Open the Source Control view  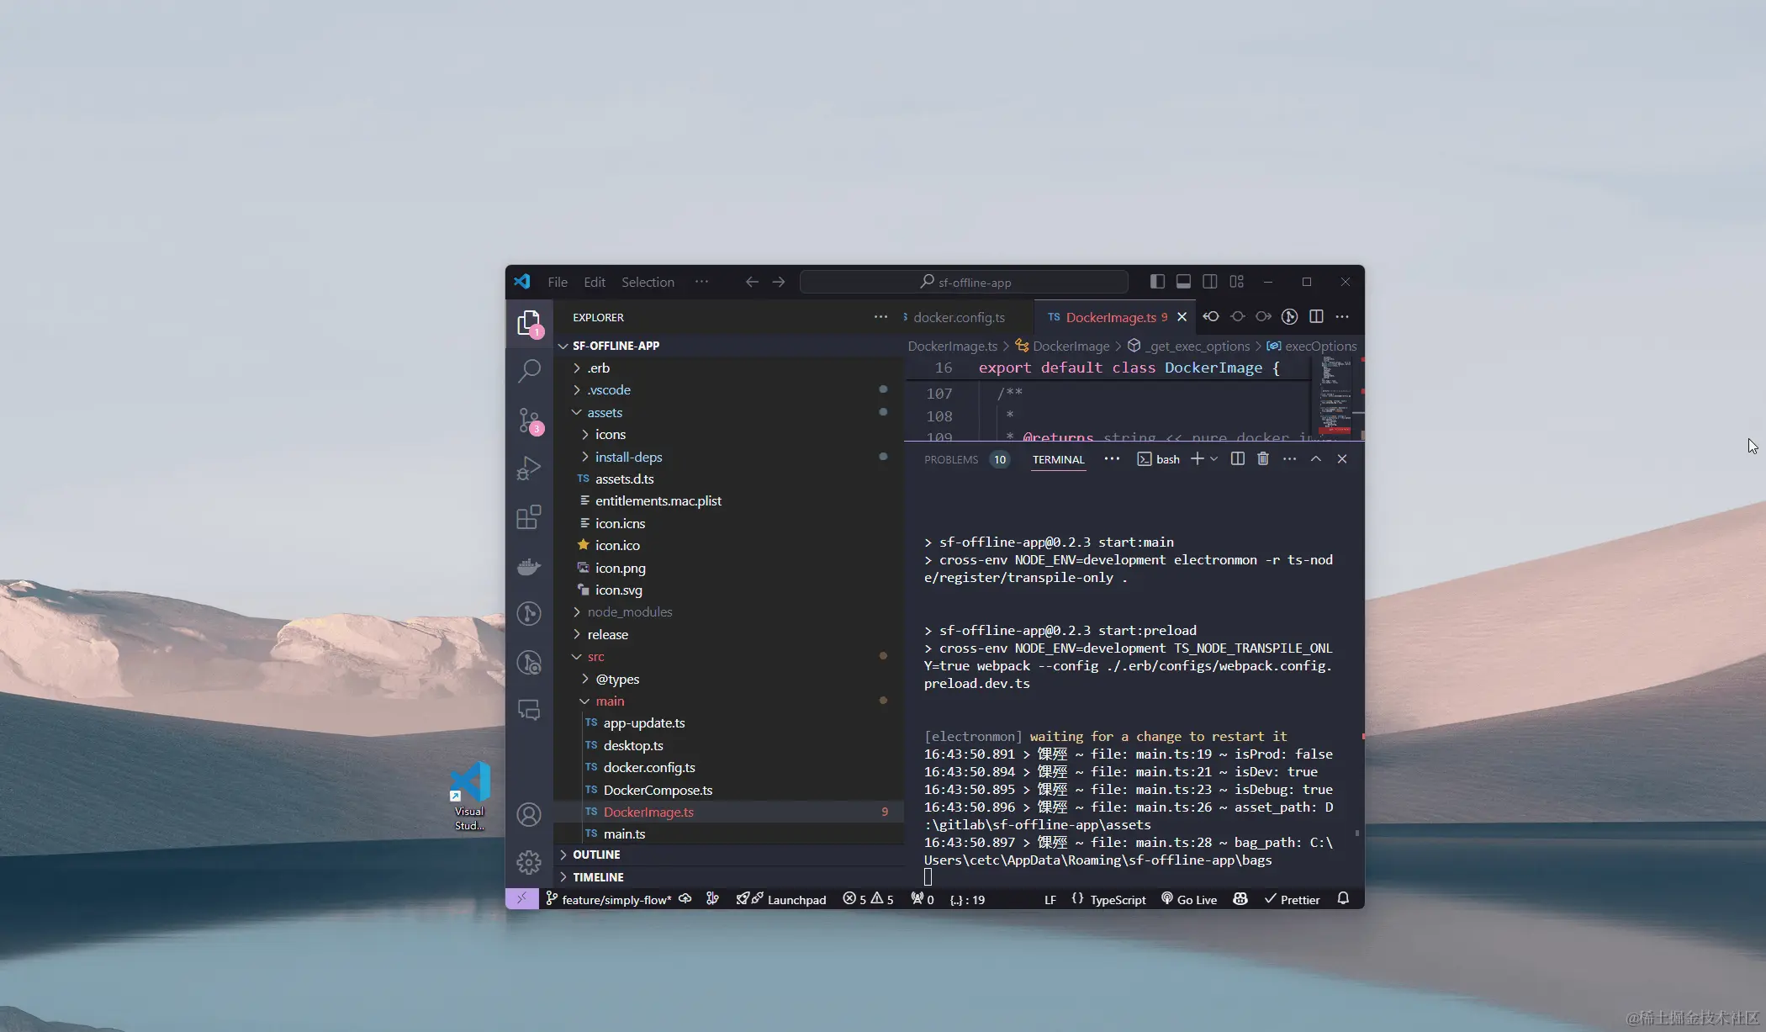529,420
